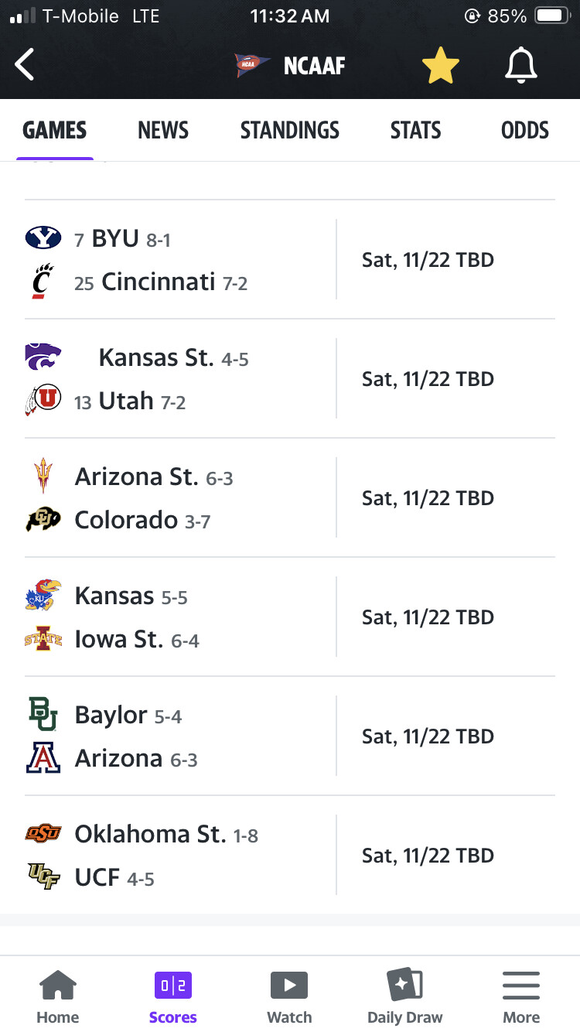Image resolution: width=580 pixels, height=1032 pixels.
Task: Open the Watch play icon
Action: 289,986
